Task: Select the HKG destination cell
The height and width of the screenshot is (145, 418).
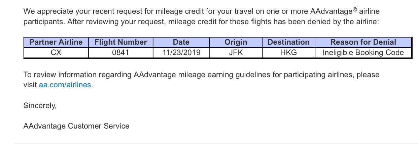Action: pos(288,53)
